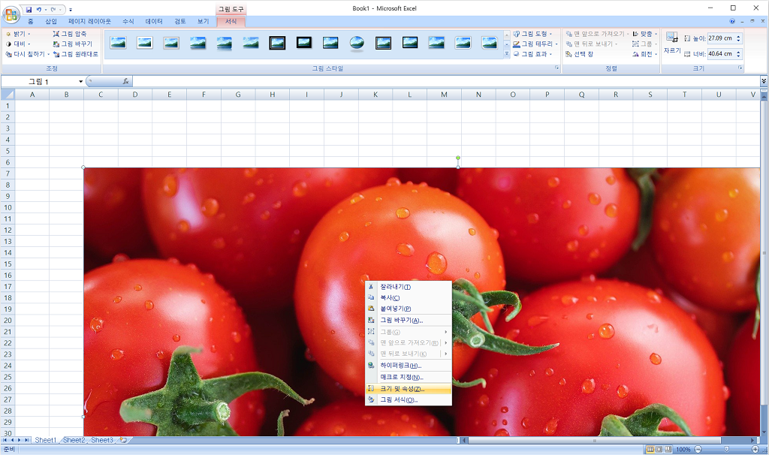Switch to the 데이터 tab
The image size is (769, 455).
[154, 22]
